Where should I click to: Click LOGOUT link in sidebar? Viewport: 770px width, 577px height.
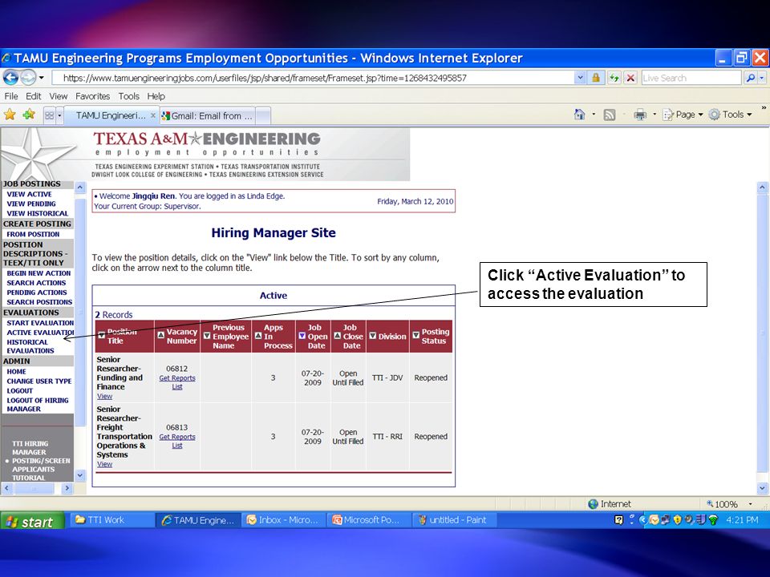[19, 391]
